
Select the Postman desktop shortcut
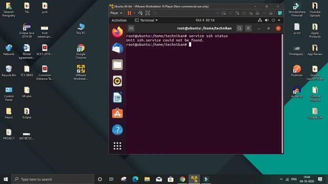(x=297, y=71)
